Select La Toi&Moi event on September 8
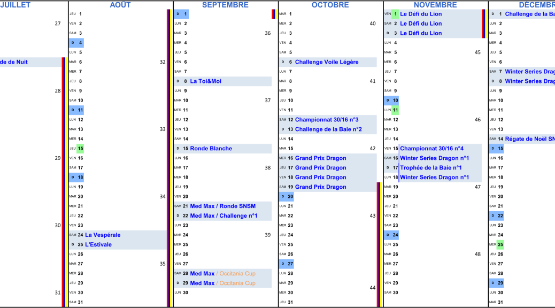Screen dimensions: 555x308 (x=206, y=81)
